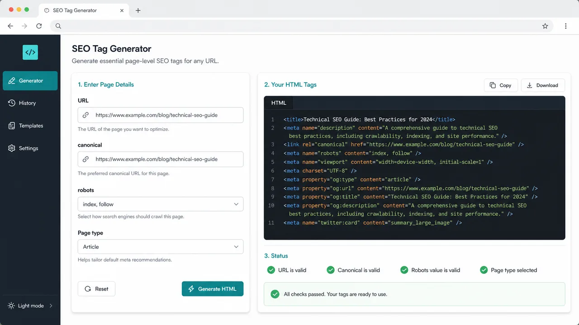This screenshot has height=325, width=579.
Task: Open the Settings sidebar section
Action: [30, 148]
